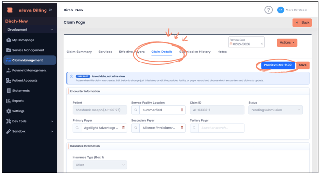Open the Actions dropdown button

(287, 42)
